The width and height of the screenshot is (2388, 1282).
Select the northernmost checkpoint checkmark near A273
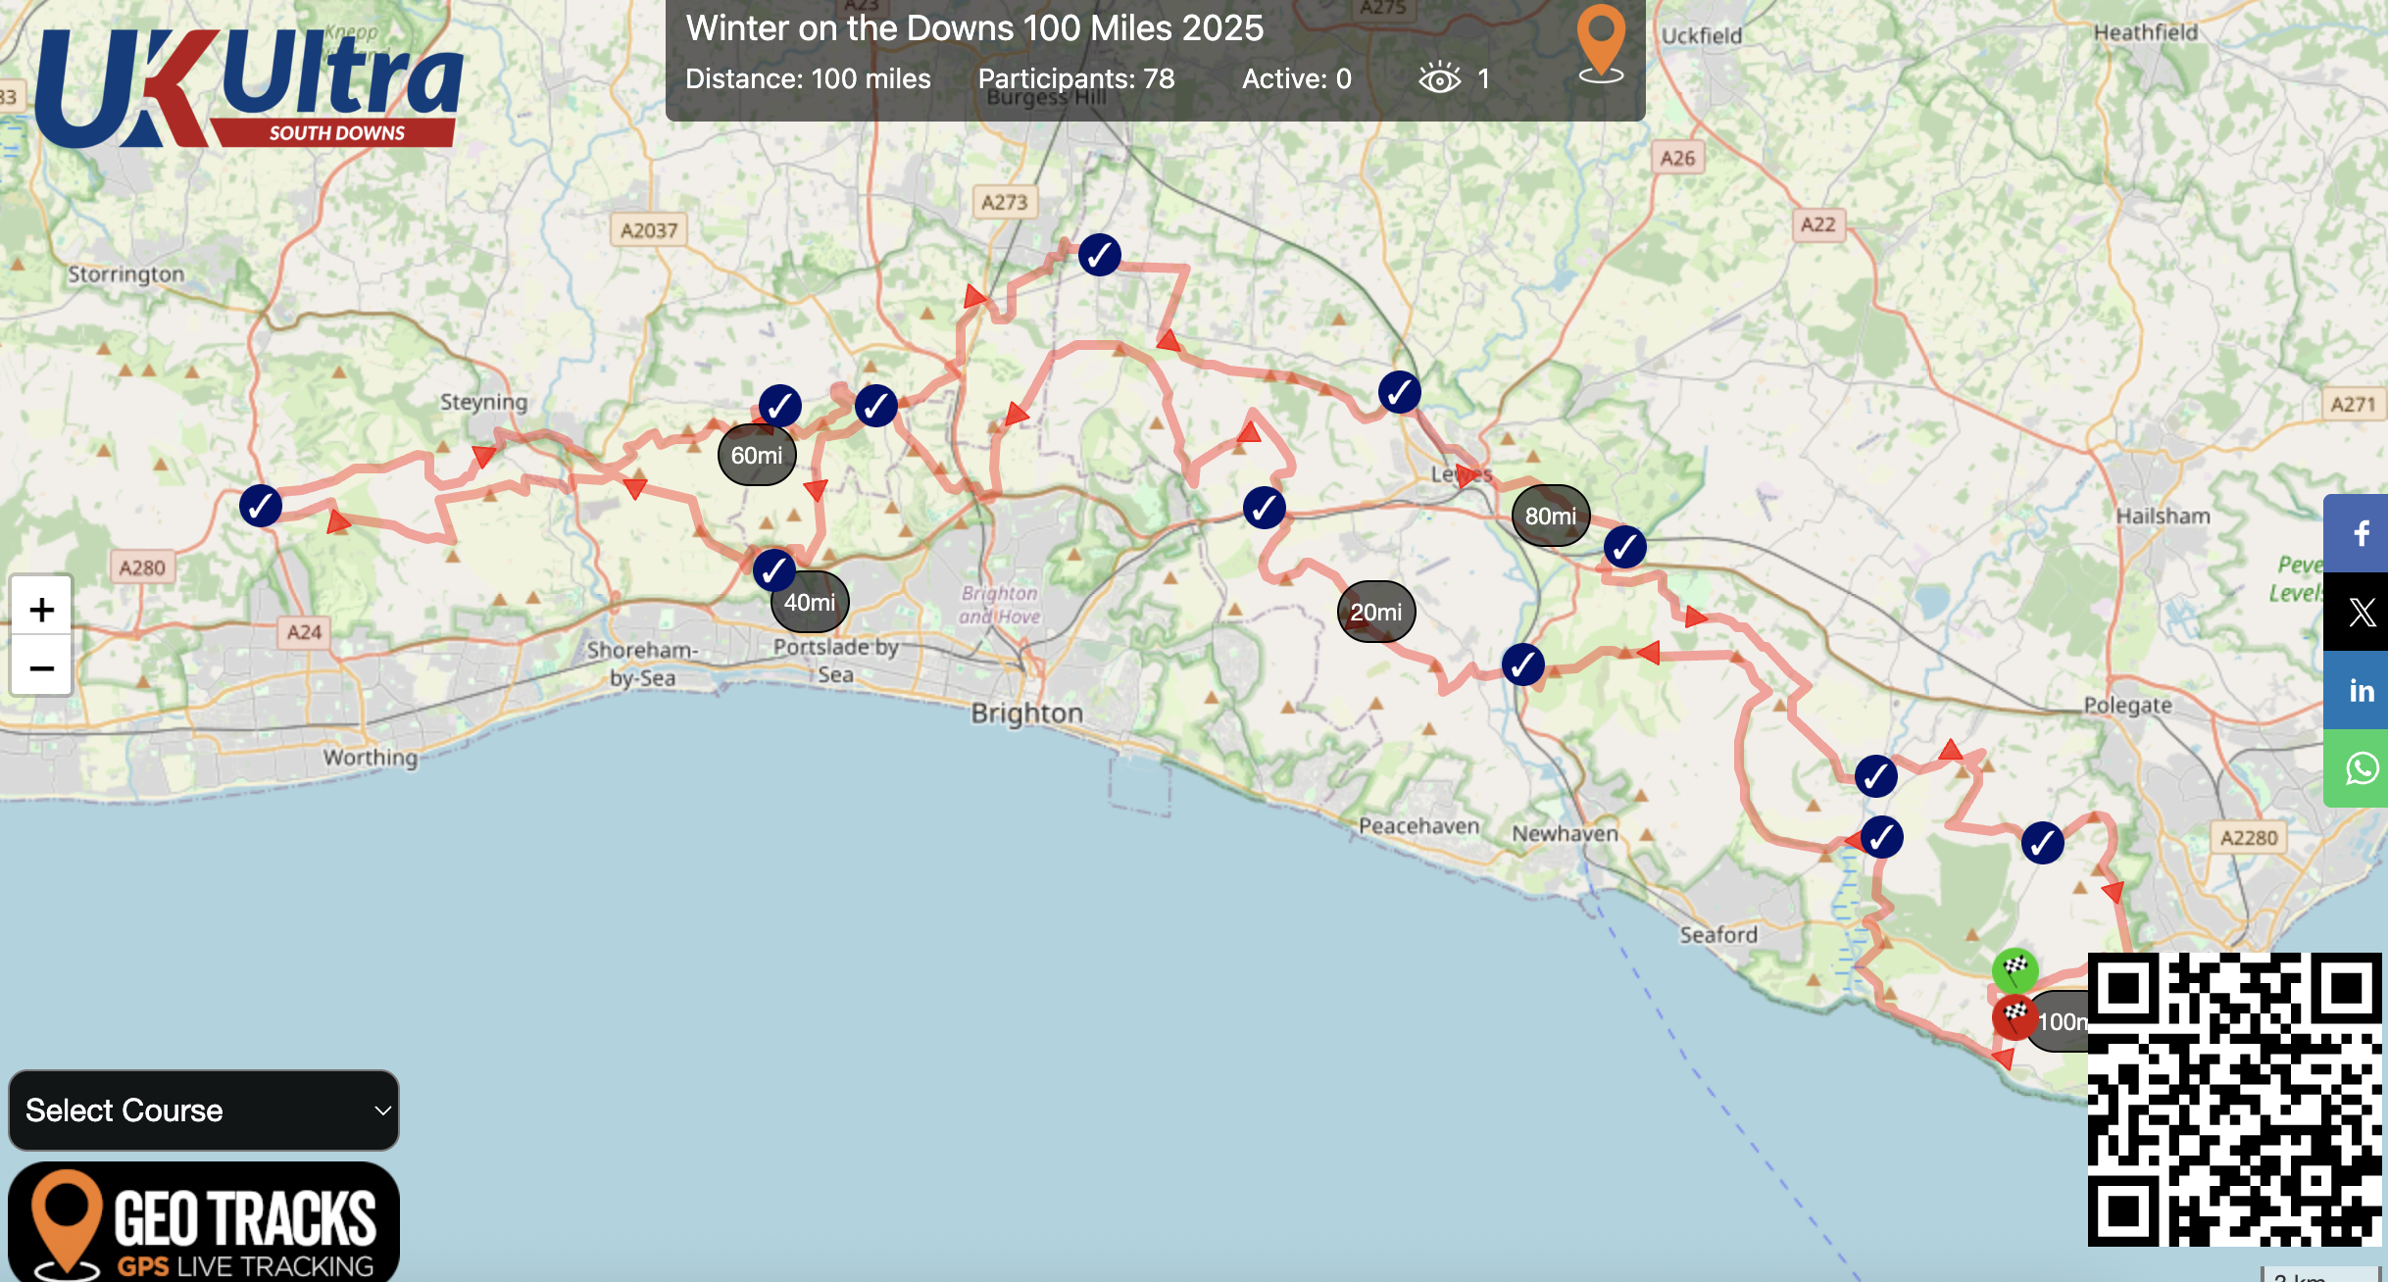click(x=1099, y=255)
